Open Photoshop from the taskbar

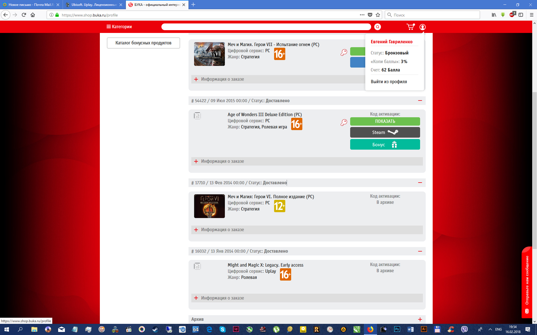click(397, 329)
